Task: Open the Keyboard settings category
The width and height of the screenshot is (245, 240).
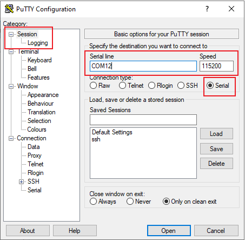Action: coord(39,60)
